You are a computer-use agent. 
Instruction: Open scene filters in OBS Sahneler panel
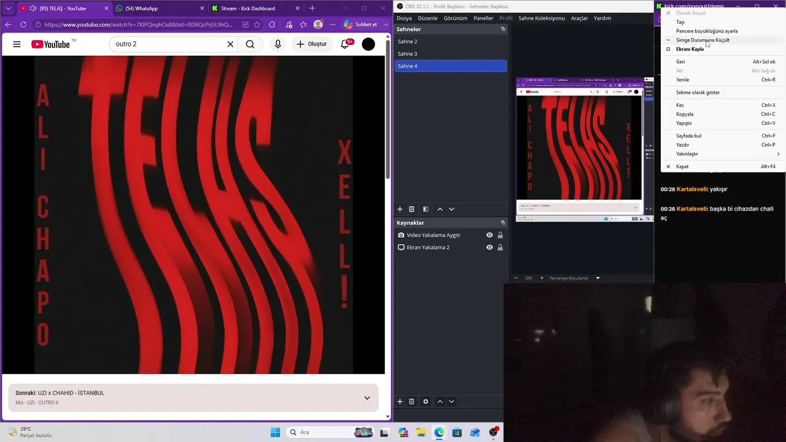[x=426, y=209]
